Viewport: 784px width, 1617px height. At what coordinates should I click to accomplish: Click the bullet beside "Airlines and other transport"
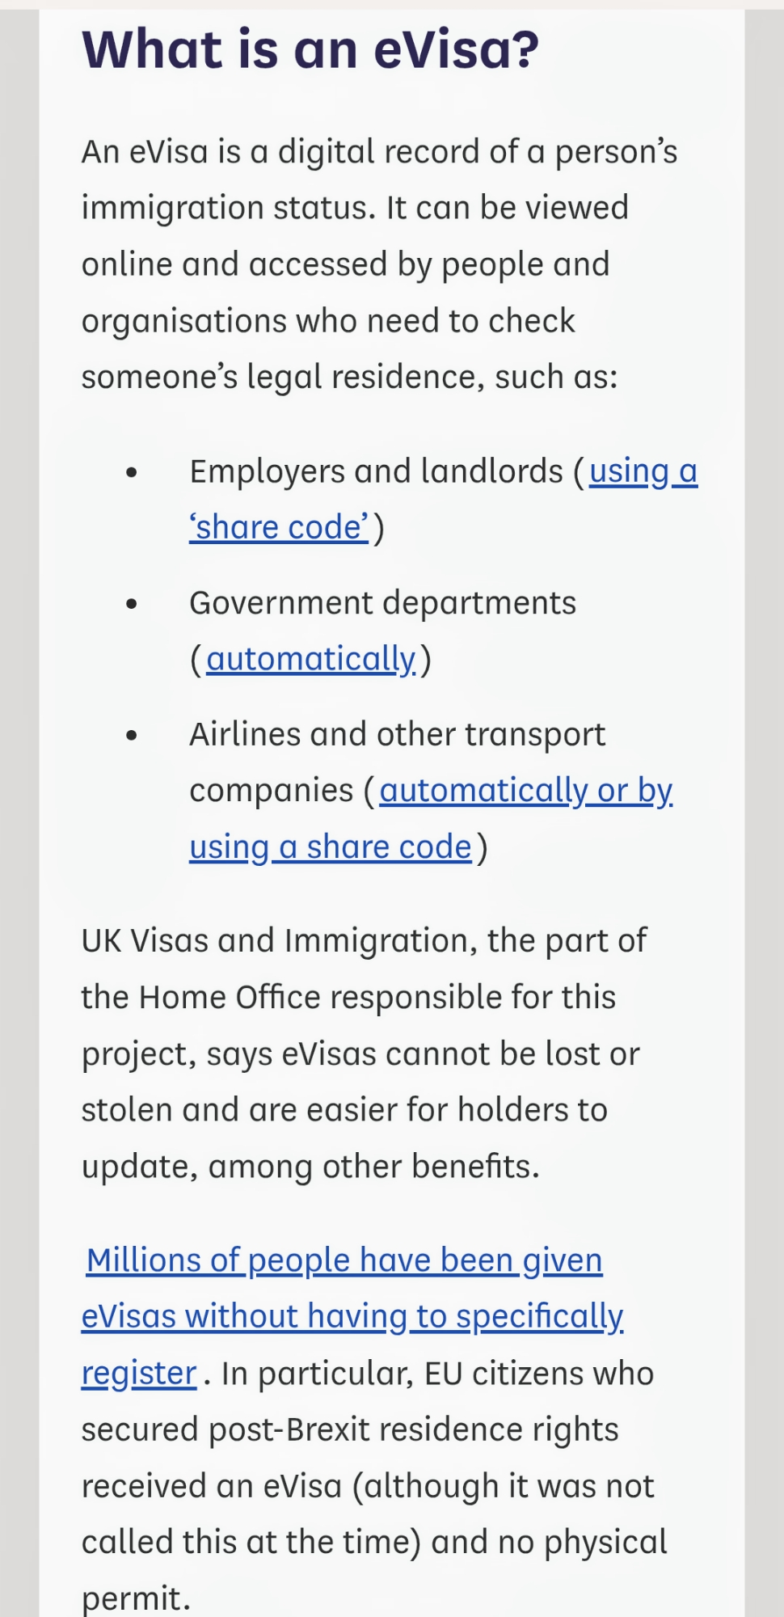[x=133, y=736]
